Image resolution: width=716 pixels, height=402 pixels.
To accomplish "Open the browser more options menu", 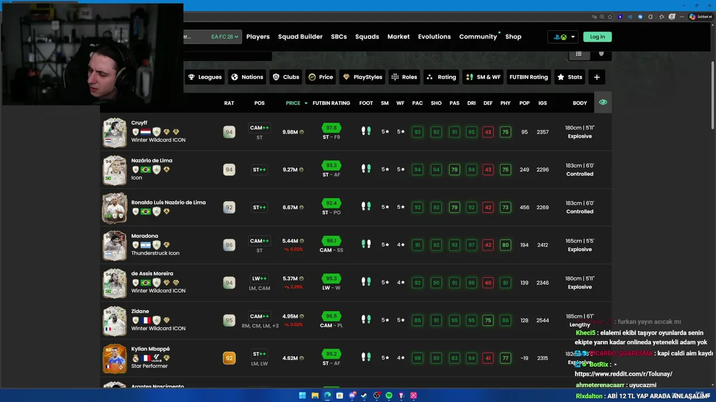I will (x=682, y=17).
